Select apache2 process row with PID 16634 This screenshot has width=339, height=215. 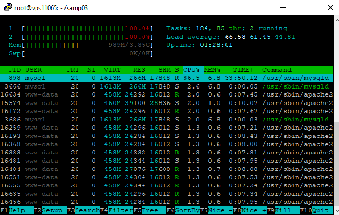pyautogui.click(x=160, y=94)
